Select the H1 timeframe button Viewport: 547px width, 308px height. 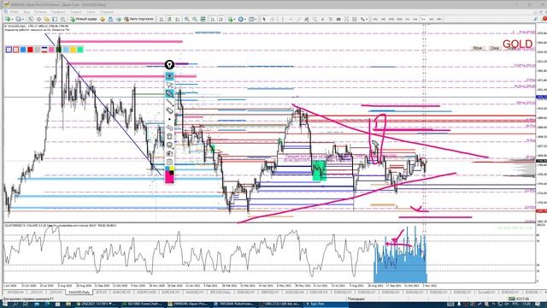click(x=407, y=19)
